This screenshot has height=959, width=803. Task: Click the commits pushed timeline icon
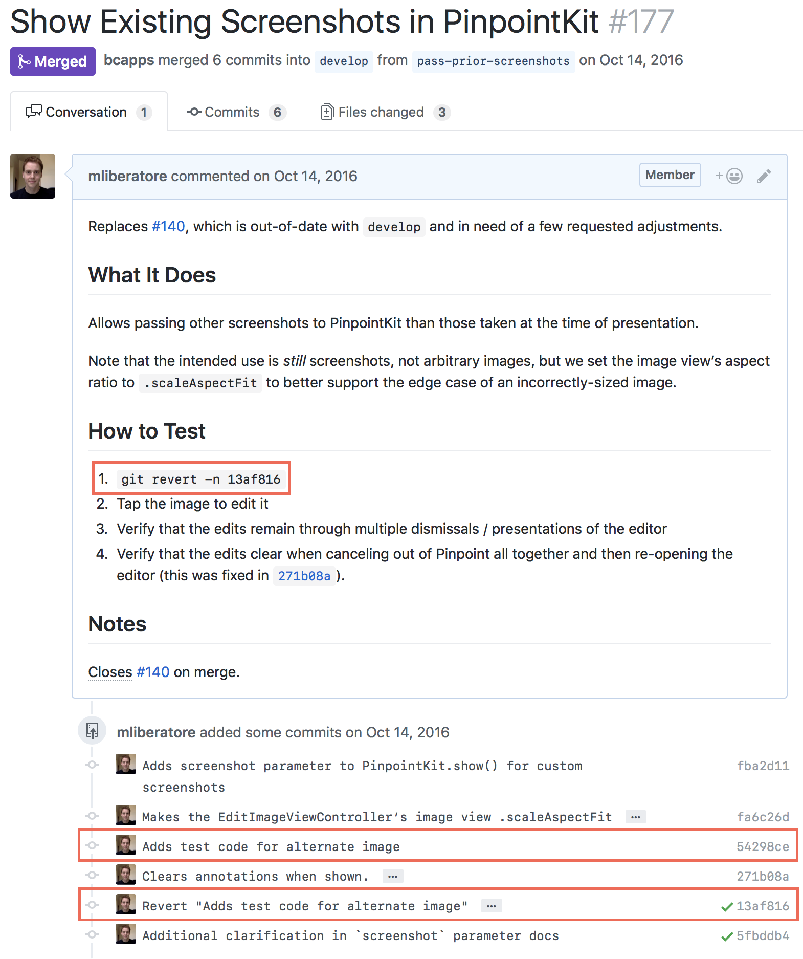pos(92,730)
